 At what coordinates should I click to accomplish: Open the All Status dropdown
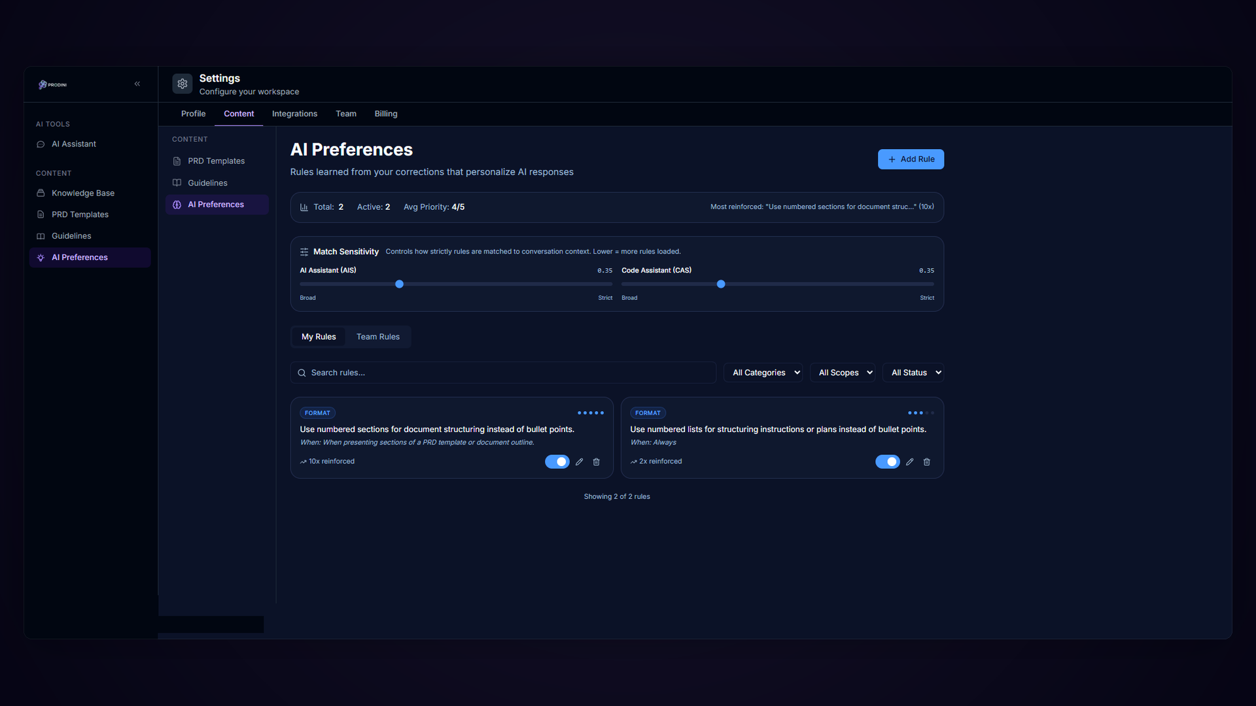click(x=913, y=373)
